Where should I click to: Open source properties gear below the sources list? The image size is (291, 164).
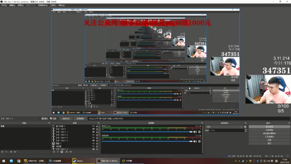[x=62, y=152]
